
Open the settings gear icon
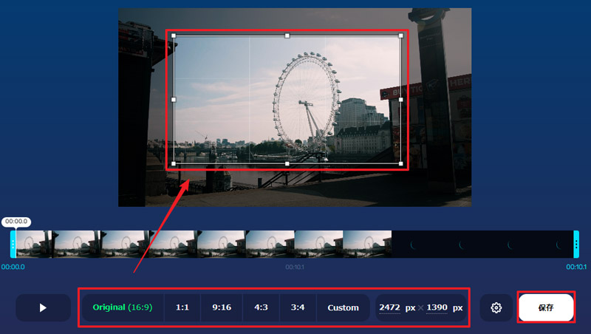pos(496,307)
